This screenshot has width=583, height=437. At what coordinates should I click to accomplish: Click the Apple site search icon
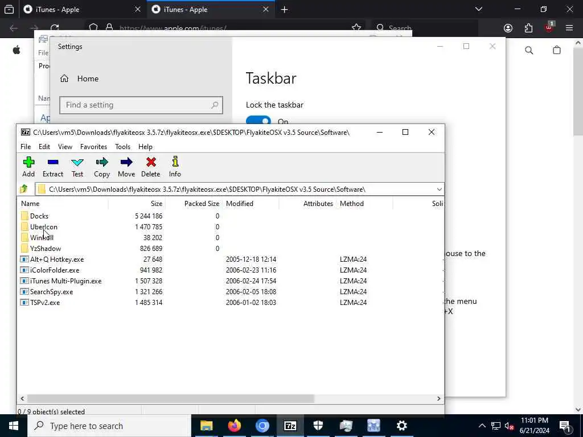529,50
